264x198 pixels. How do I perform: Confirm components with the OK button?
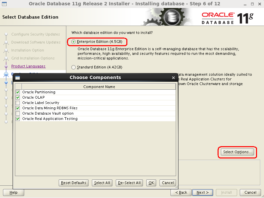pos(151,183)
